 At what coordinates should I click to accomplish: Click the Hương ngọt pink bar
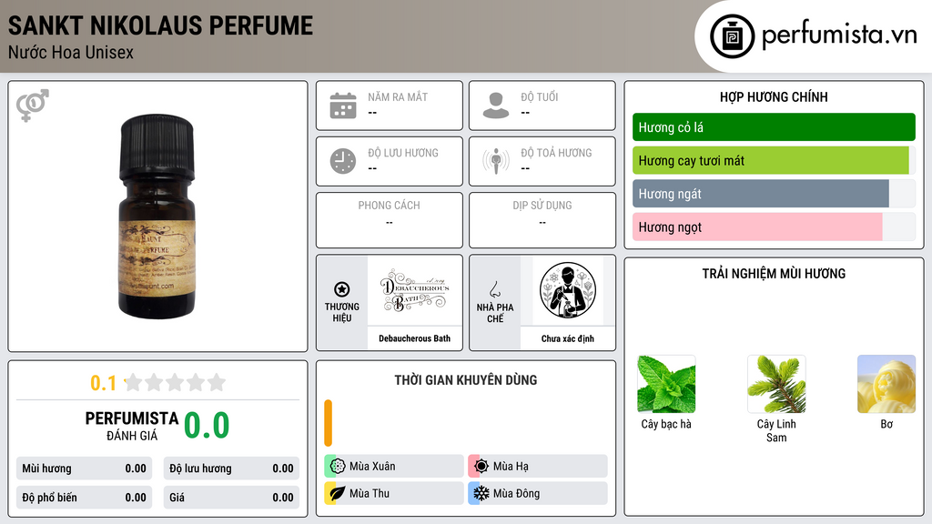coord(757,227)
